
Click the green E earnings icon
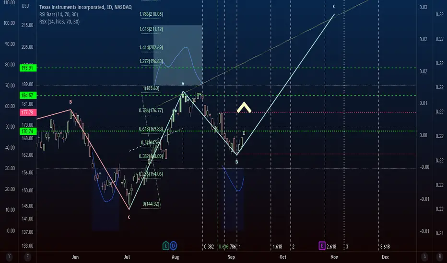pyautogui.click(x=165, y=246)
